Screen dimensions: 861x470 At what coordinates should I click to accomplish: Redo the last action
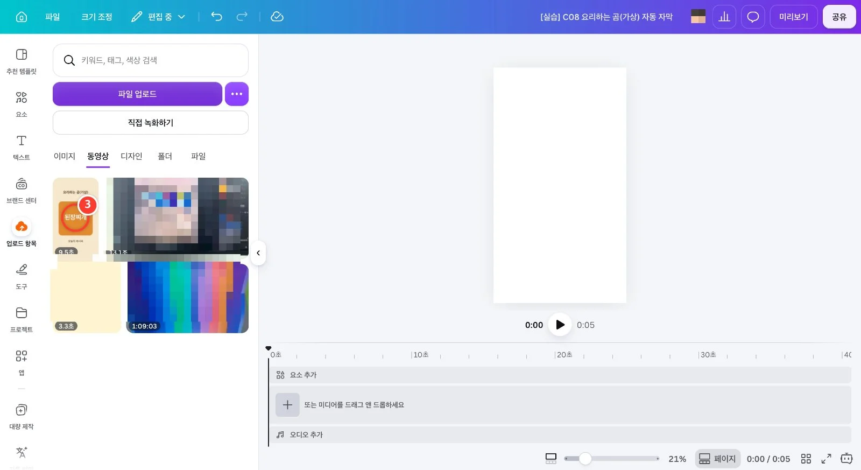pos(242,17)
